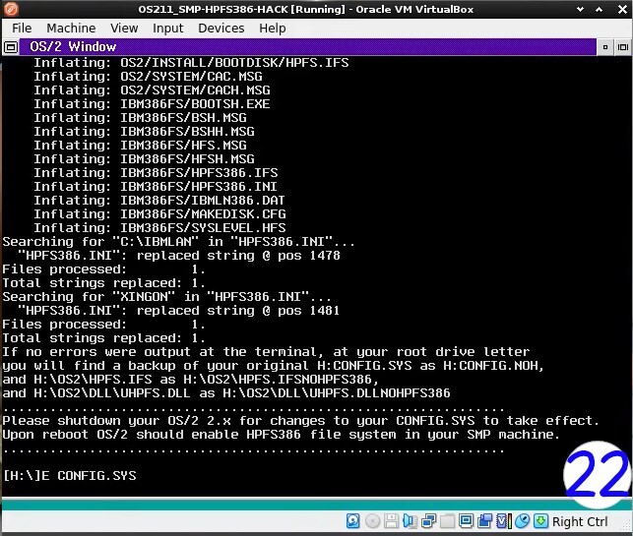Click the line "Inflating: IBM386FS/MAKEDISK.CFG"

(159, 213)
